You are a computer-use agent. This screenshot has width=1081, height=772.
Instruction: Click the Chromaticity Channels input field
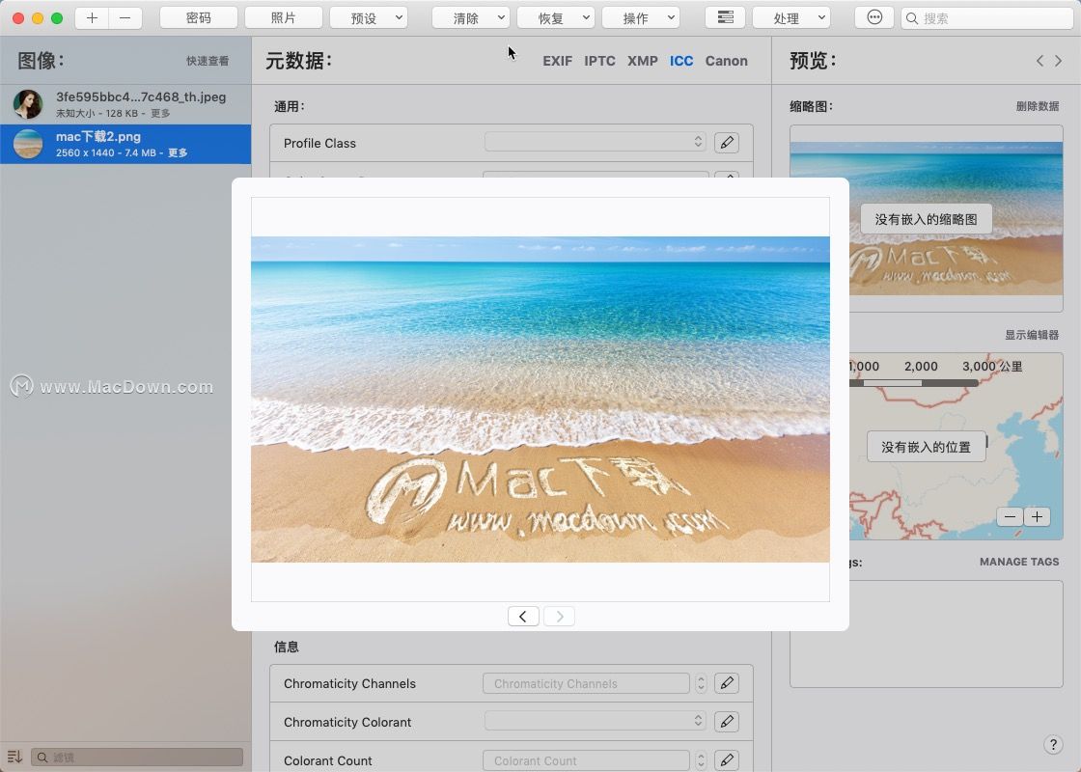tap(586, 683)
